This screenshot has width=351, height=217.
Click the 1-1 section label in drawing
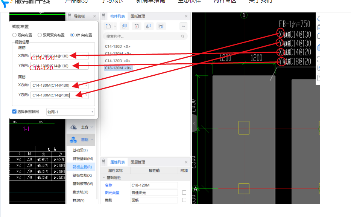26,129
